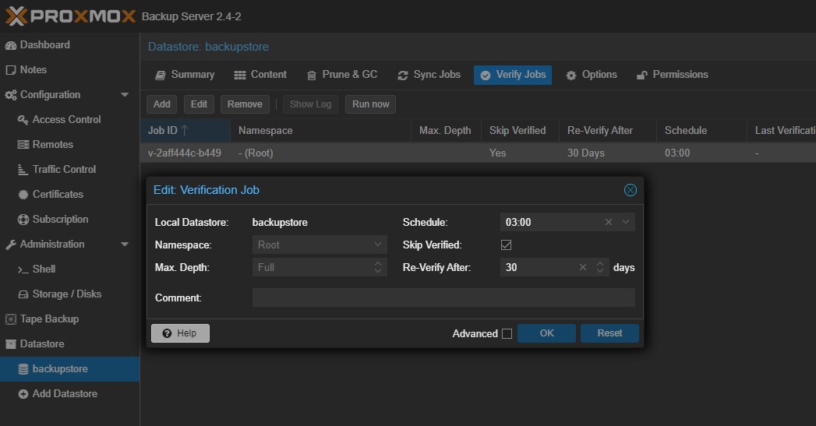This screenshot has height=426, width=816.
Task: Click the Access Control key icon
Action: pyautogui.click(x=23, y=120)
